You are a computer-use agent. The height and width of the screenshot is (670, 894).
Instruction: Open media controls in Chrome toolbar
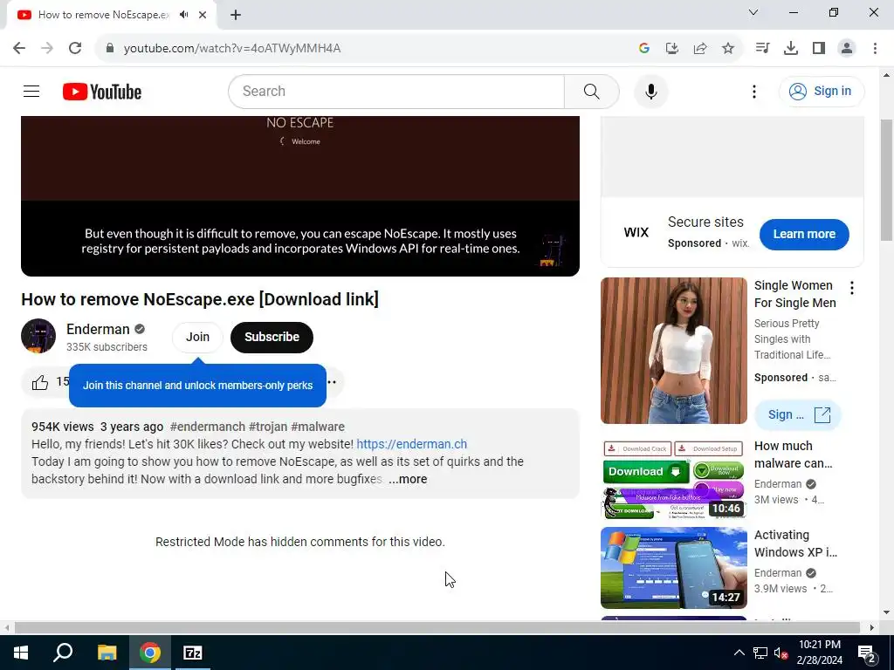(x=762, y=49)
